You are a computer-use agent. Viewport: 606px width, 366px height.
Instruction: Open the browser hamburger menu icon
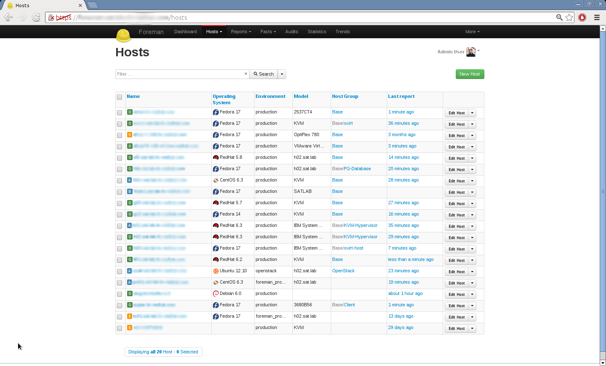pos(597,17)
